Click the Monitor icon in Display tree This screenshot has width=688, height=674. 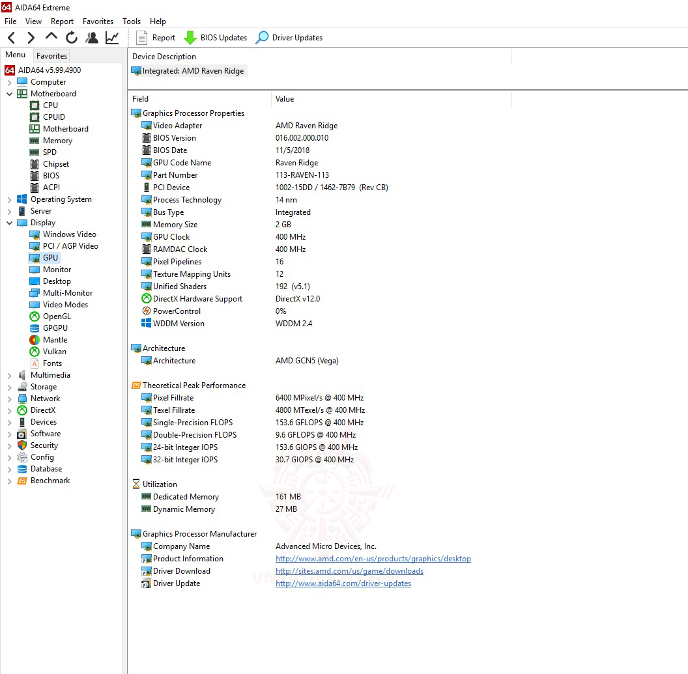click(x=35, y=270)
